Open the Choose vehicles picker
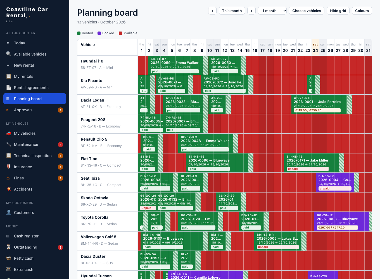Image resolution: width=380 pixels, height=279 pixels. [x=307, y=11]
